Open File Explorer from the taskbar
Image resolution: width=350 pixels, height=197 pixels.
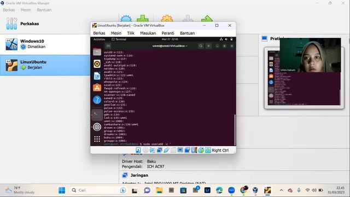point(159,190)
